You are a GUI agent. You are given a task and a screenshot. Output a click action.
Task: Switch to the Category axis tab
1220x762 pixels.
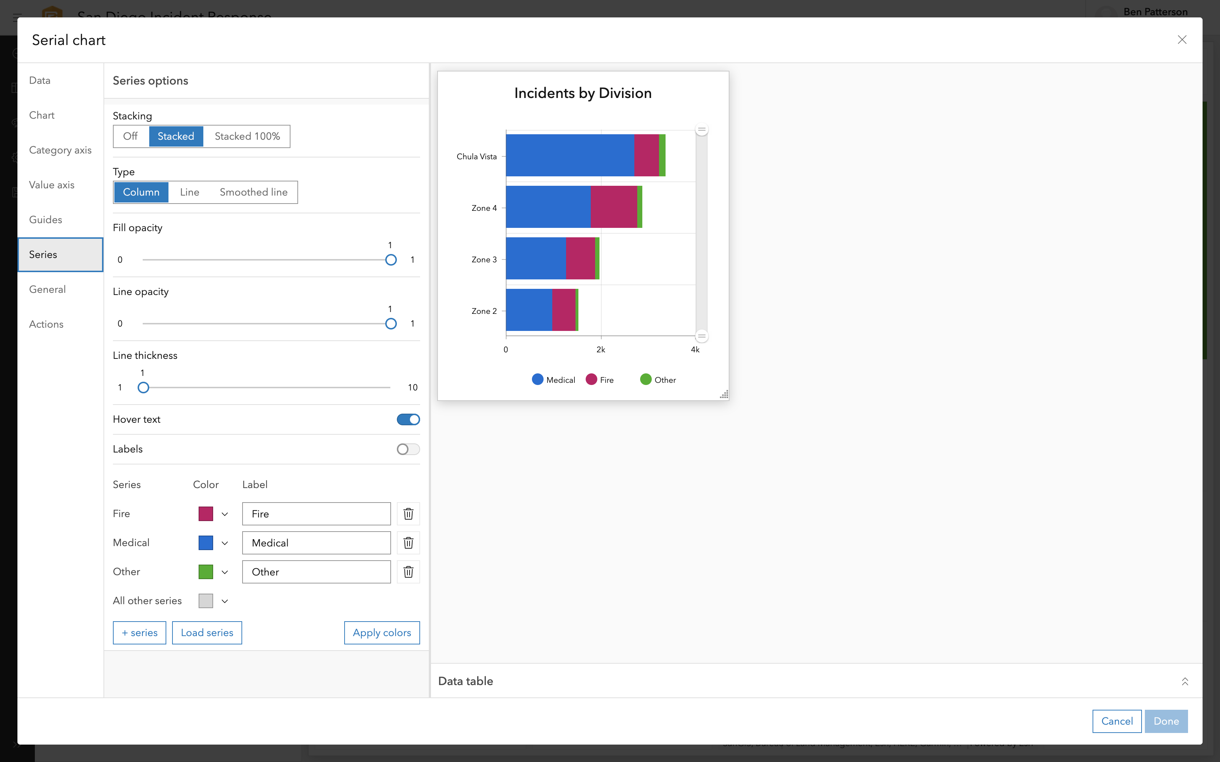(x=60, y=149)
